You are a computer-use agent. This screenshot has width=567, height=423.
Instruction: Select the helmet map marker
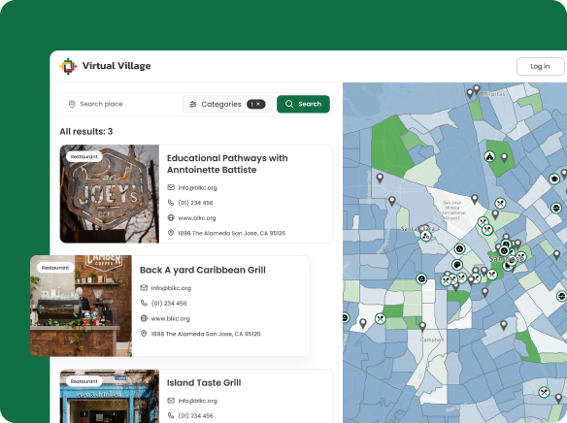pos(457,265)
